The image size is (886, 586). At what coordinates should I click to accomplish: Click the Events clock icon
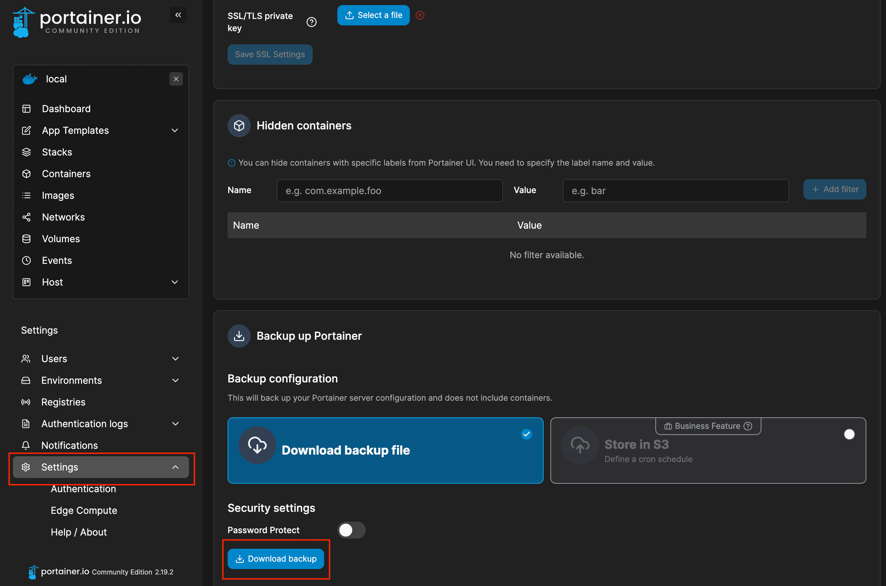click(x=26, y=260)
